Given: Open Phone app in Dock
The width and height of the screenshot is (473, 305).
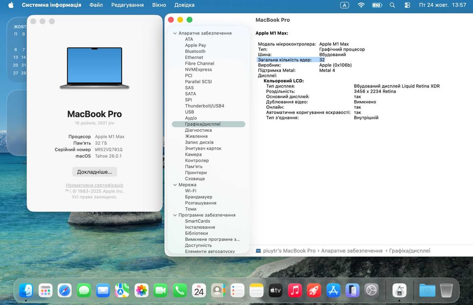Looking at the screenshot, I should point(180,290).
